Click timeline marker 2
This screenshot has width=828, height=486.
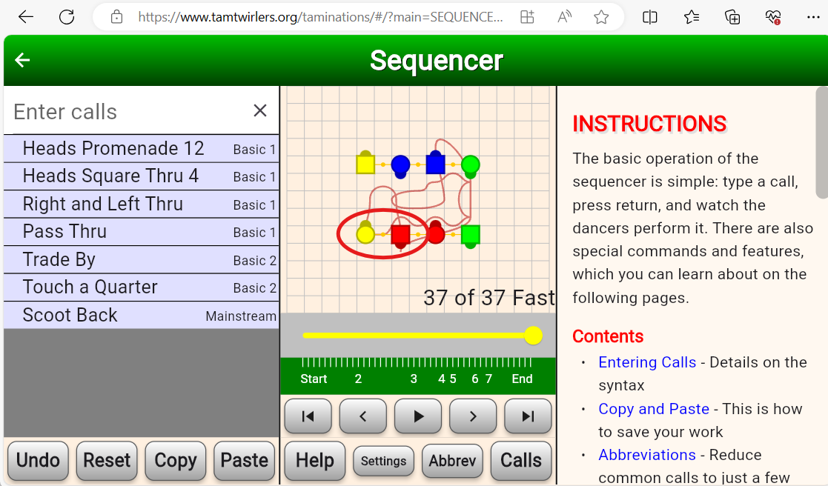[x=358, y=379]
